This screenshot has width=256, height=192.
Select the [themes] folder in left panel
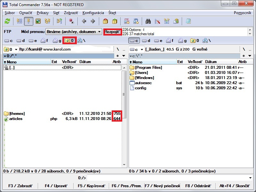(x=62, y=114)
